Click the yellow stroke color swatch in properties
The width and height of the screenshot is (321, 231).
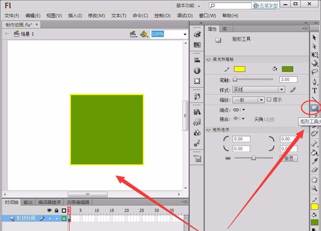[240, 69]
